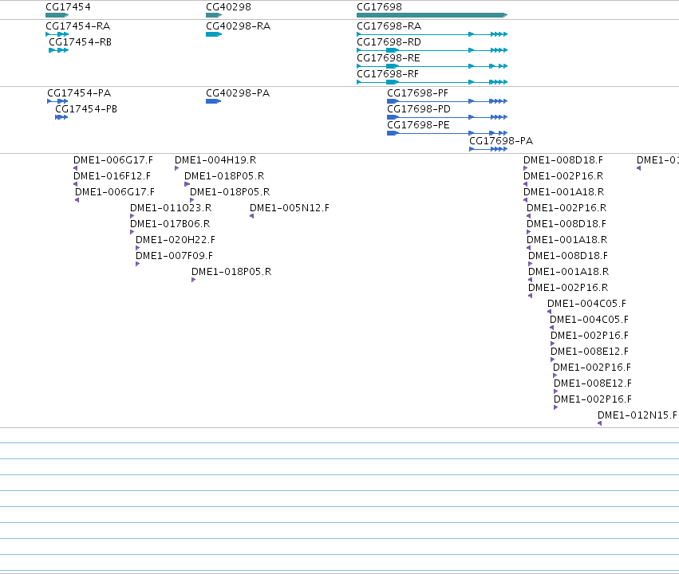This screenshot has height=574, width=679.
Task: Open the DME1-012N15.F clone end label
Action: 637,415
